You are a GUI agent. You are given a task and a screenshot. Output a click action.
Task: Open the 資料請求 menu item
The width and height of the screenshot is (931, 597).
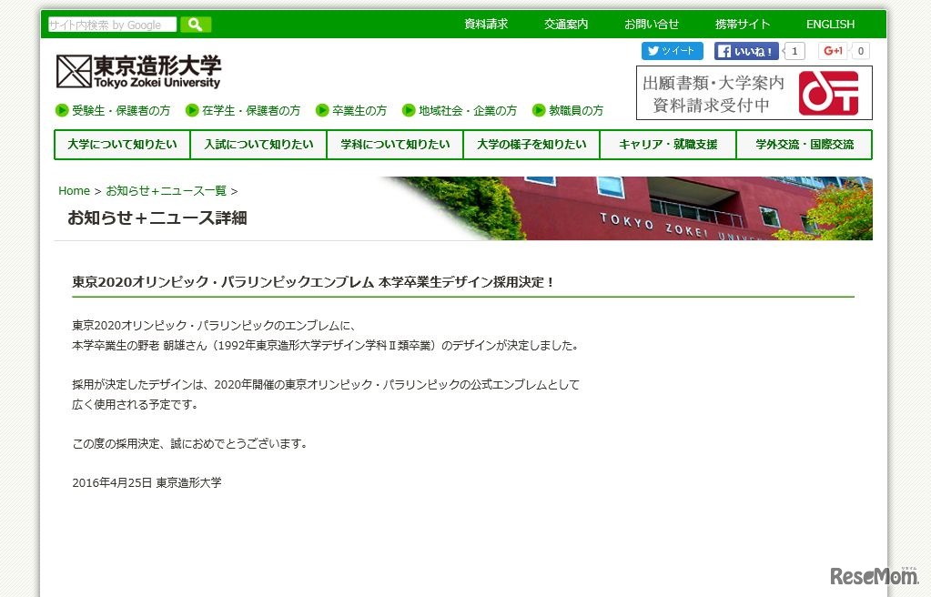click(486, 25)
